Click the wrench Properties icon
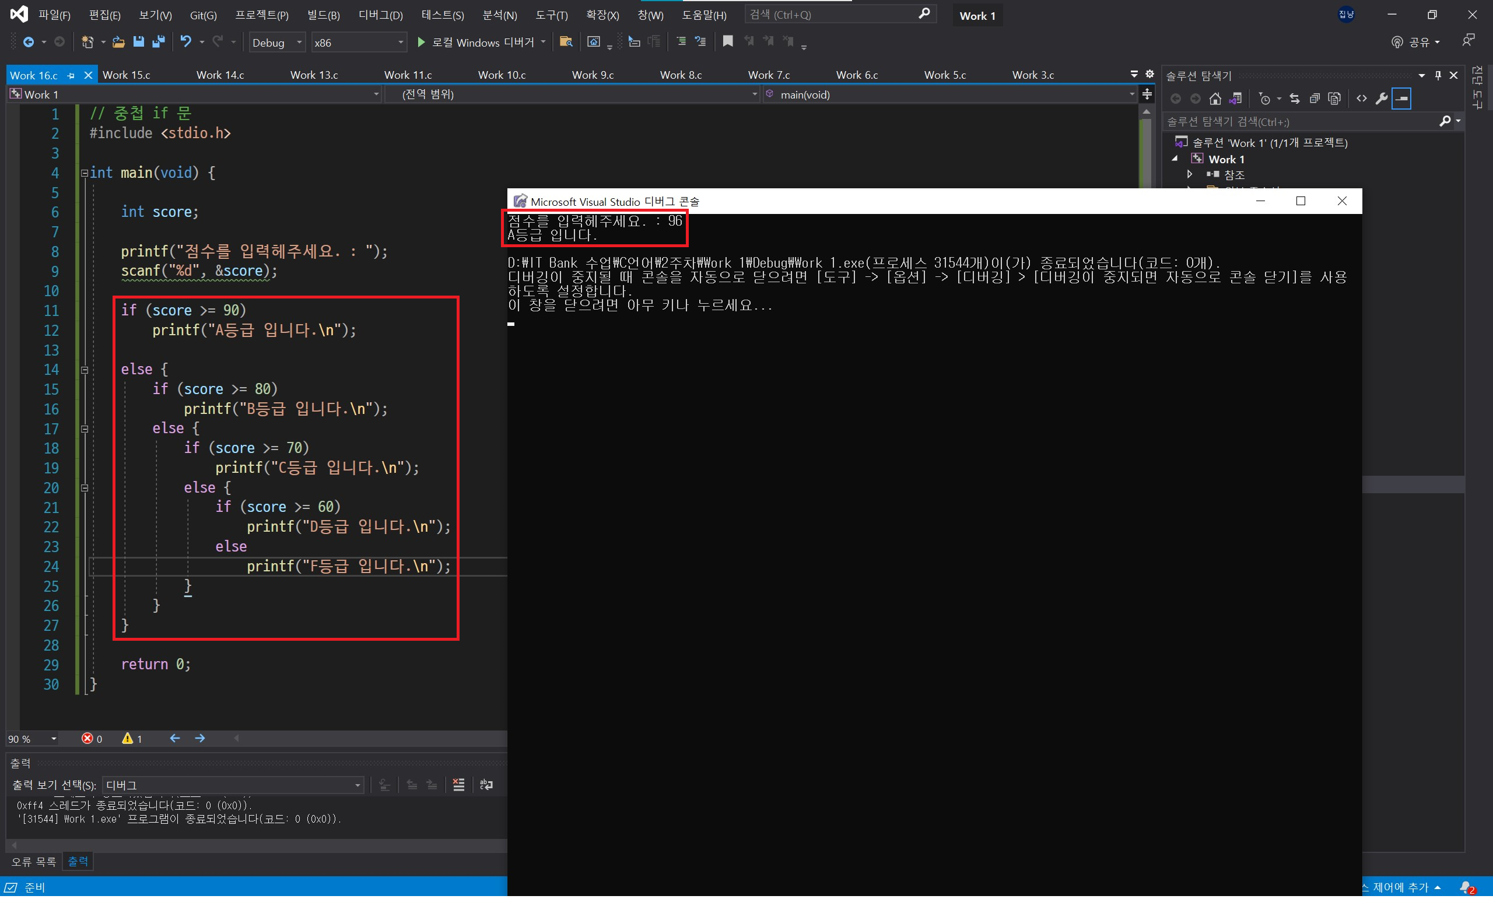 (x=1382, y=99)
